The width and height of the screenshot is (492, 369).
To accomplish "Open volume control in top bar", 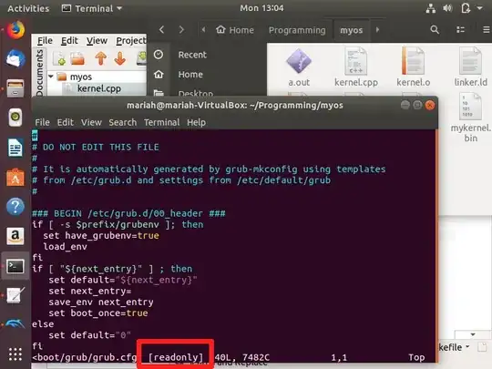I will click(447, 8).
